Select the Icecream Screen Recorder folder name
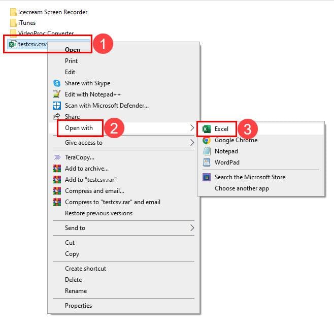The image size is (334, 326). coord(53,12)
